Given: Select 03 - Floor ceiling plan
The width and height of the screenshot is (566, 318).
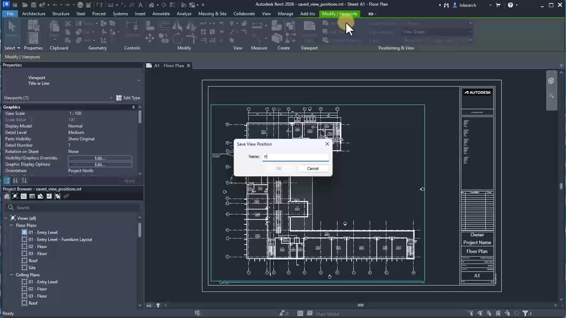Looking at the screenshot, I should [x=38, y=296].
